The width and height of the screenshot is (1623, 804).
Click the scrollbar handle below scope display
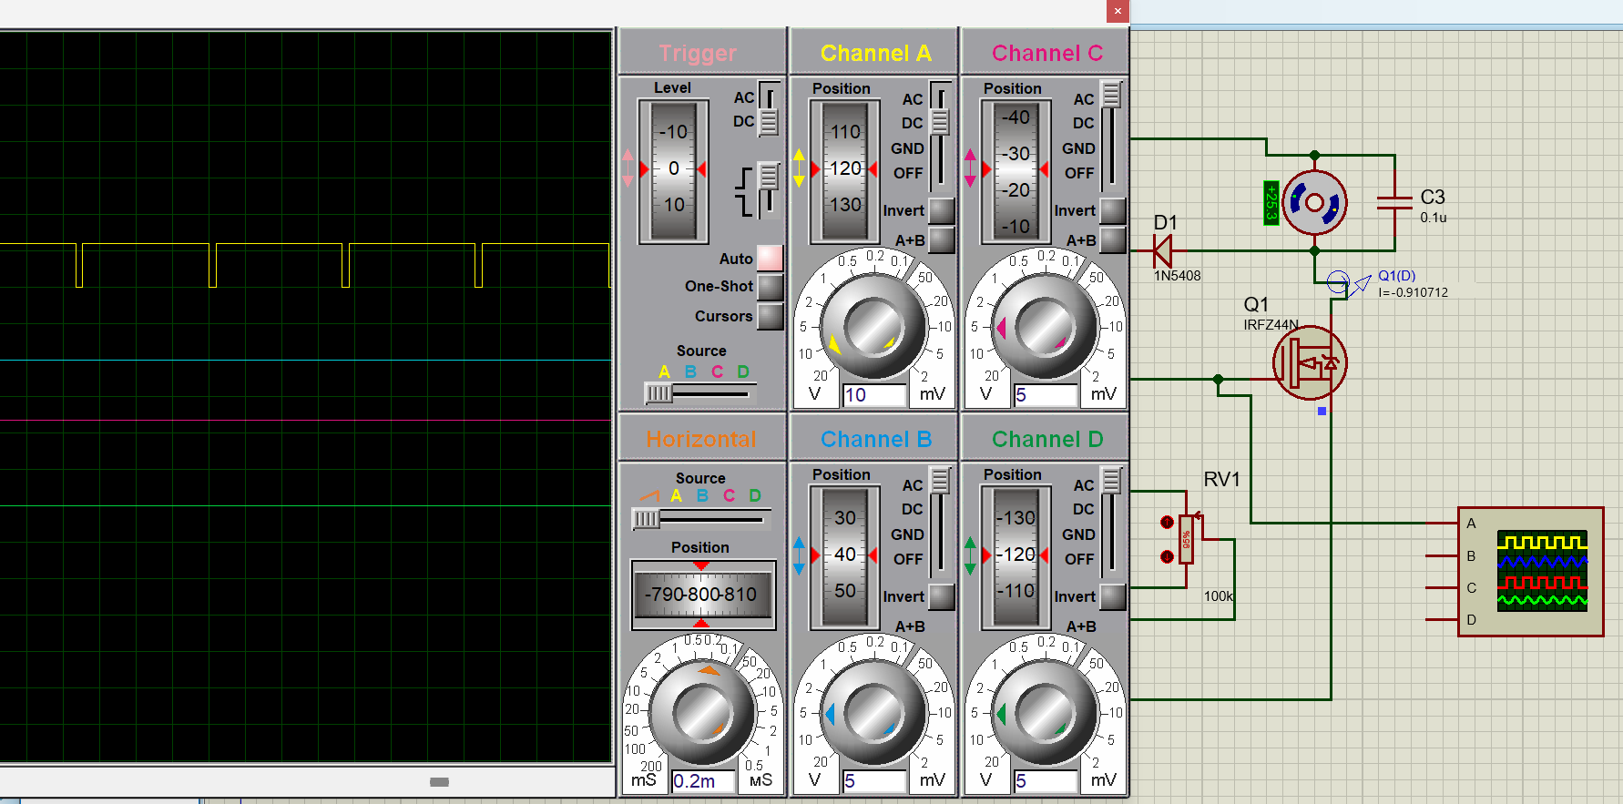[x=439, y=782]
